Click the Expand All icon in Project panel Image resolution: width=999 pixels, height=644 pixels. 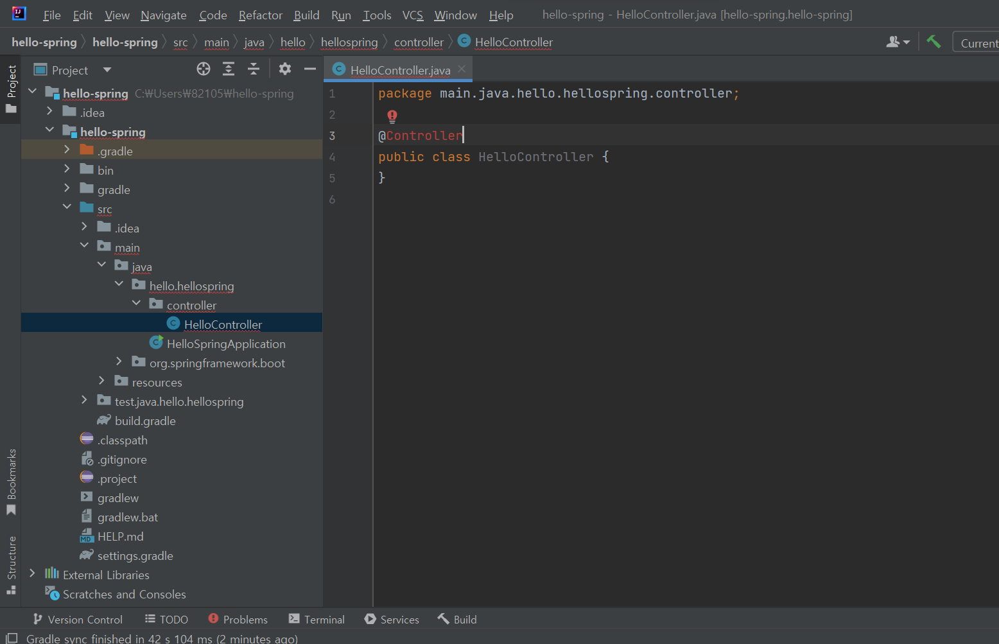(x=229, y=69)
